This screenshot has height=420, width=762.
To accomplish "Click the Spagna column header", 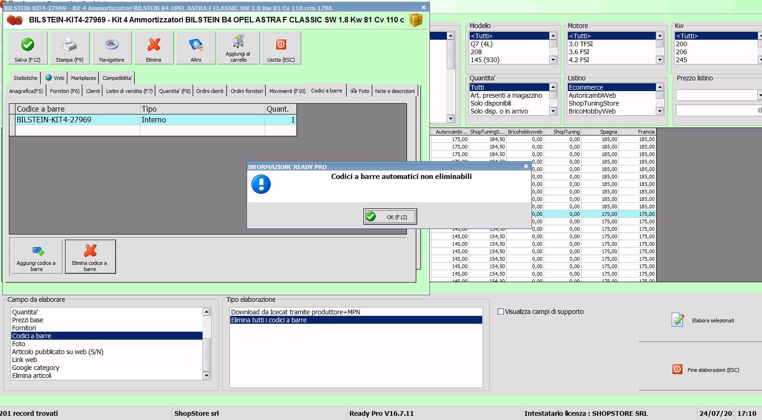I will 600,132.
